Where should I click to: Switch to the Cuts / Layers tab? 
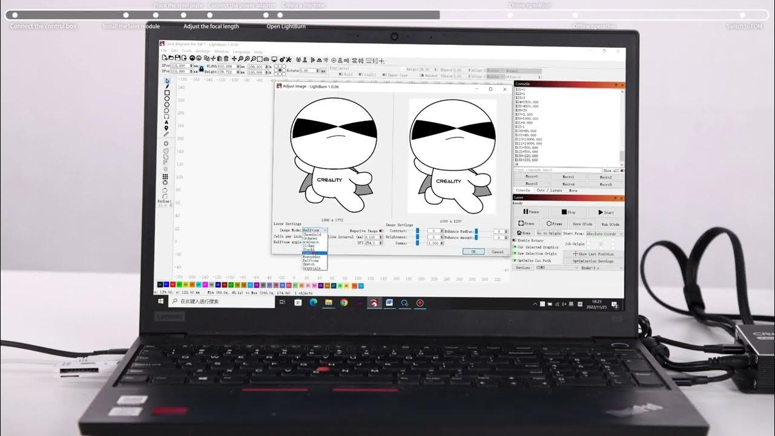[x=549, y=191]
